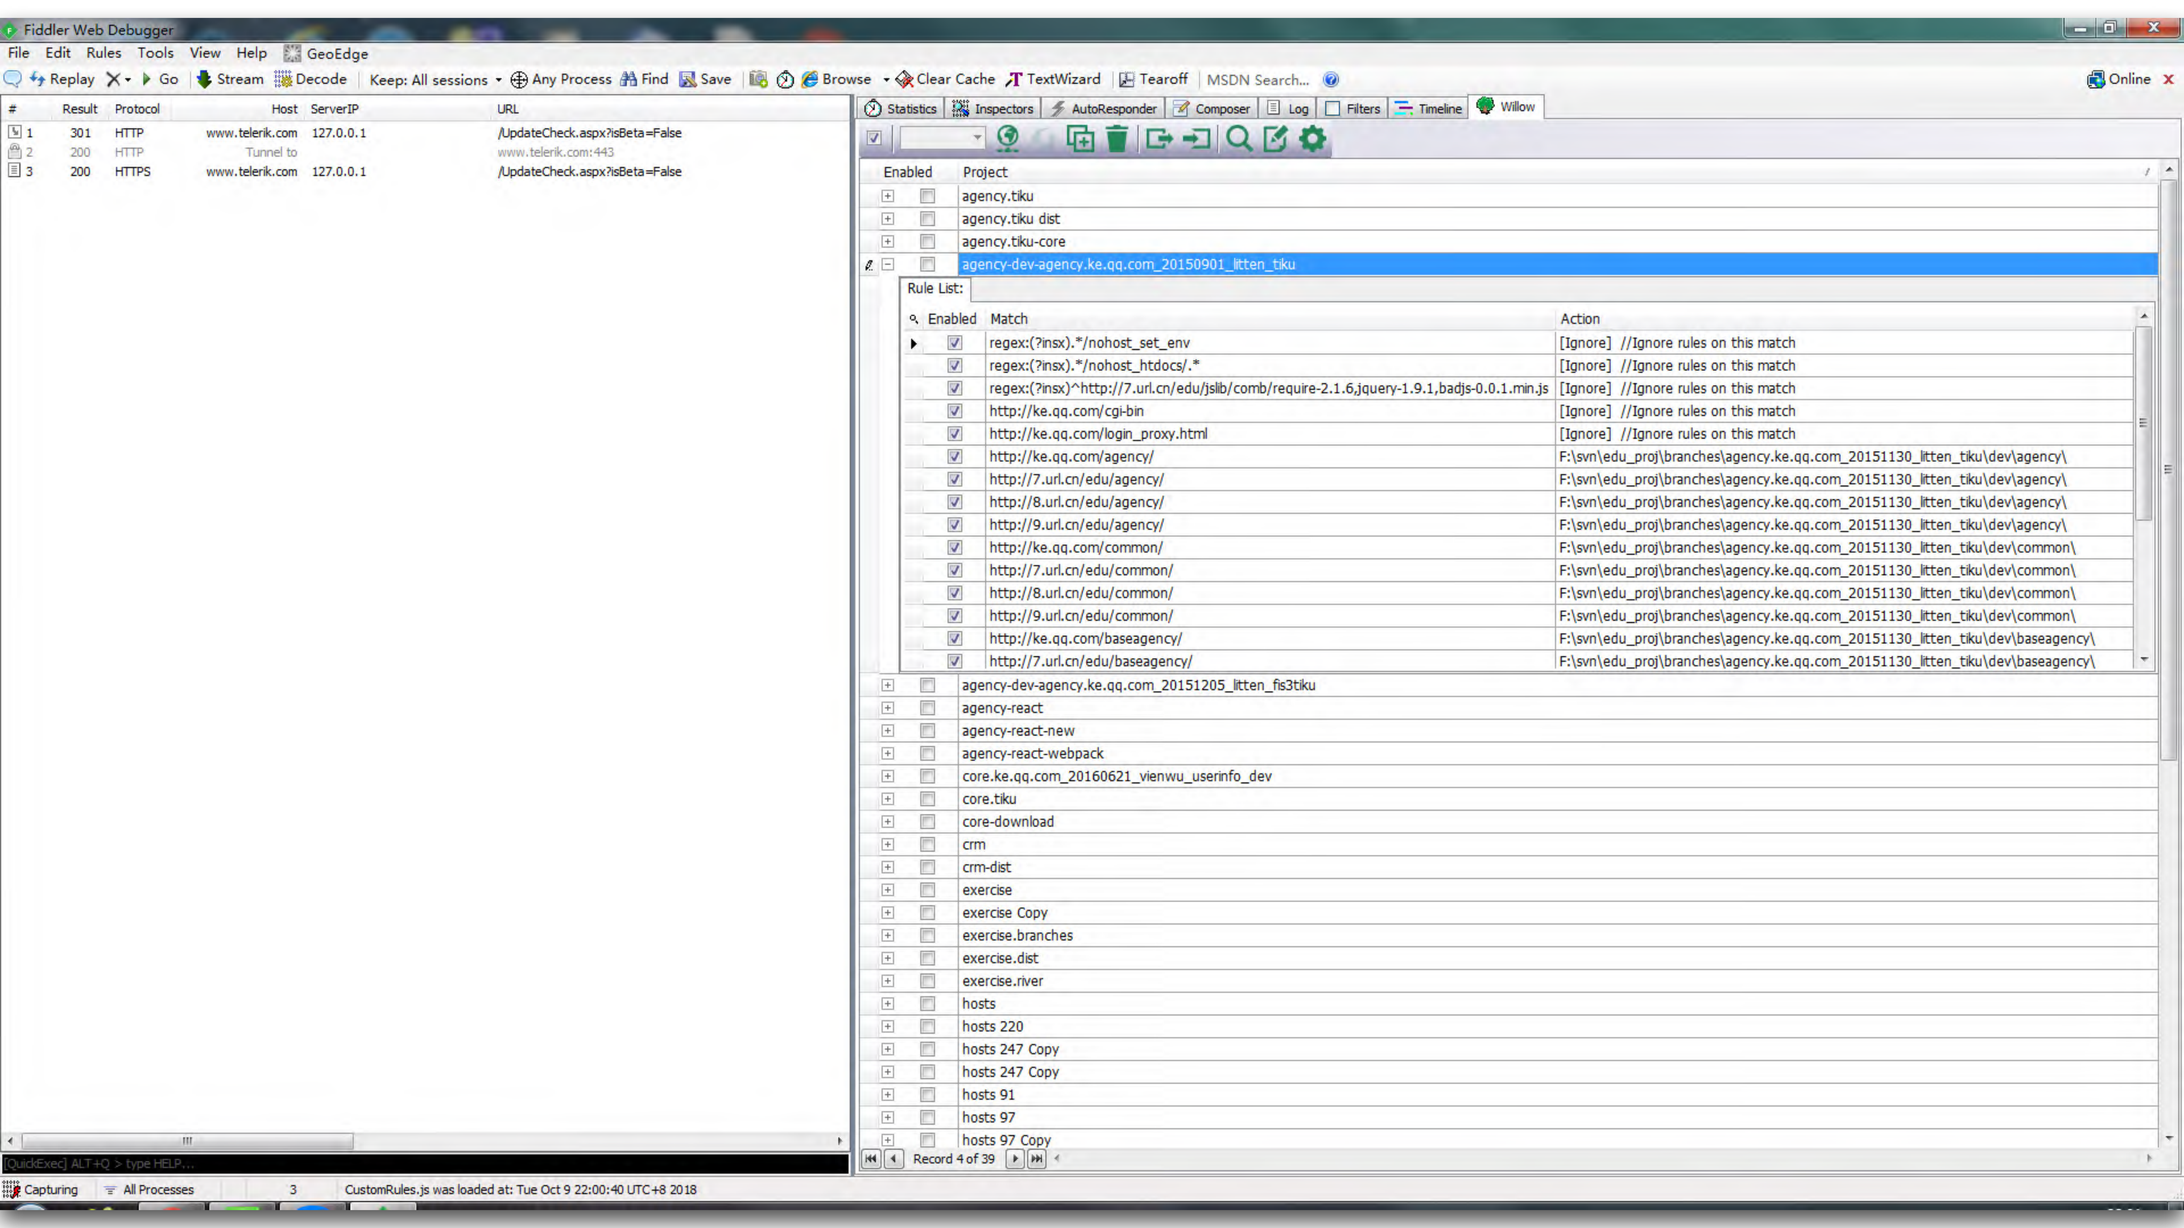This screenshot has width=2184, height=1228.
Task: Toggle the checkbox next to crm project
Action: point(927,844)
